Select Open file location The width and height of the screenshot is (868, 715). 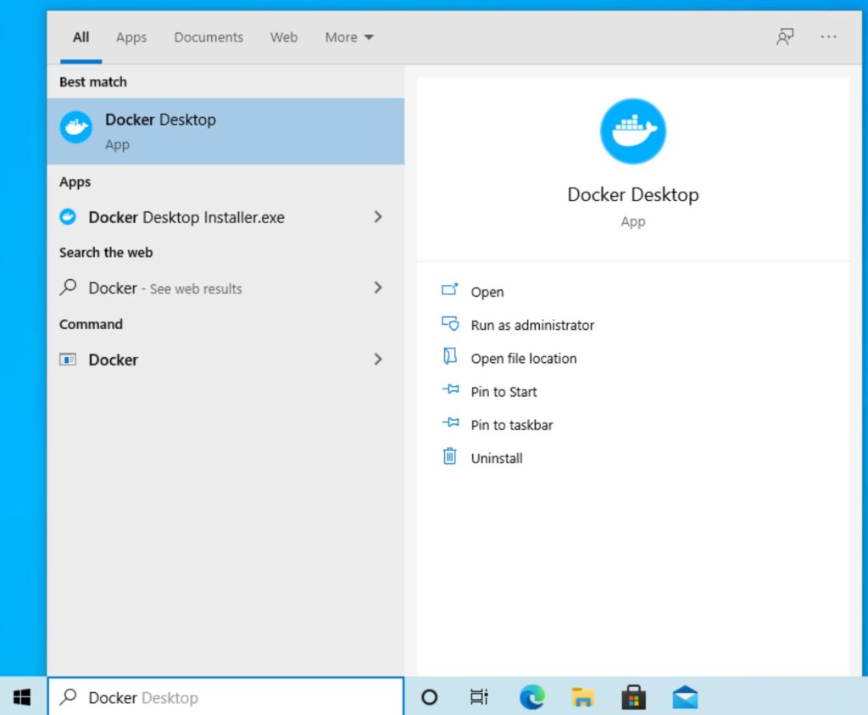(x=524, y=358)
